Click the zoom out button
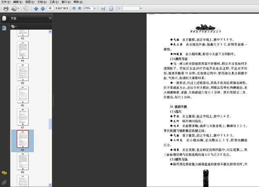The height and width of the screenshot is (187, 259). 74,8
